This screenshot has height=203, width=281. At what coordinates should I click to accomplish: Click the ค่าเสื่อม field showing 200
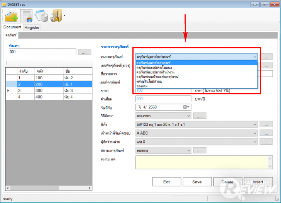(163, 99)
